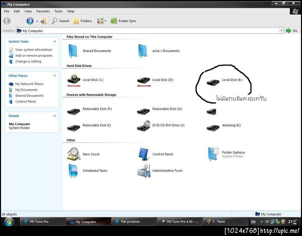Open the Forward history dropdown arrow
This screenshot has width=302, height=236.
37,21
